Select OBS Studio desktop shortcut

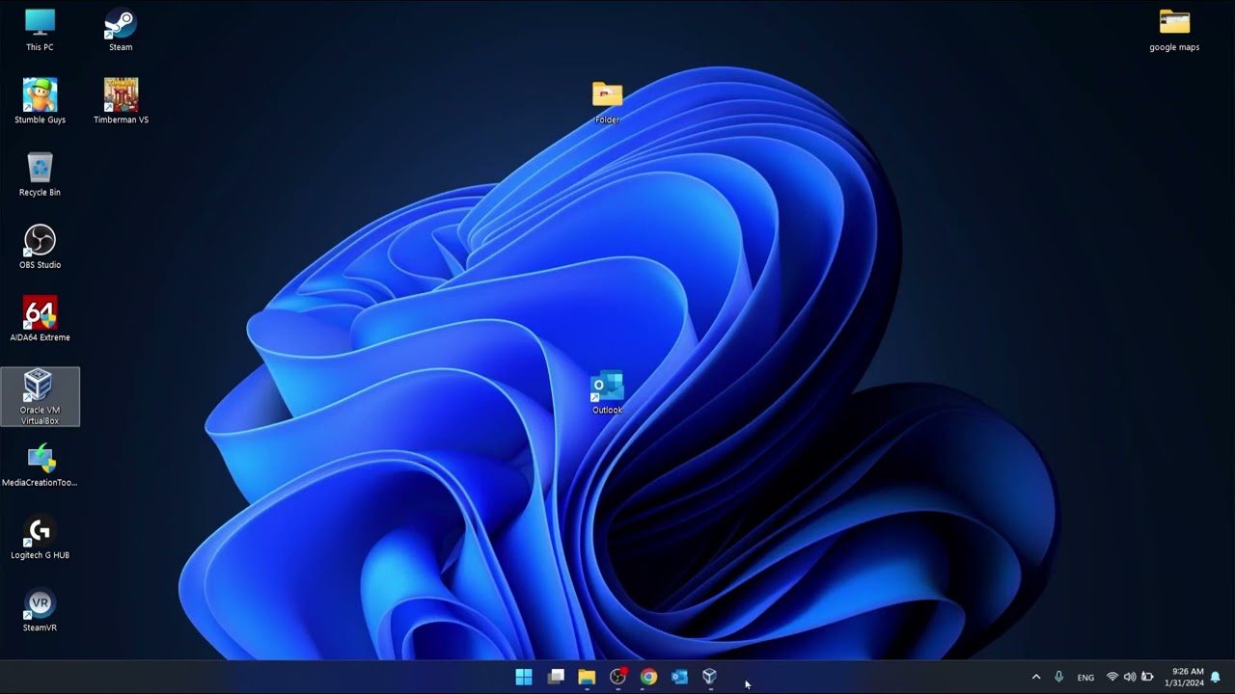tap(40, 247)
